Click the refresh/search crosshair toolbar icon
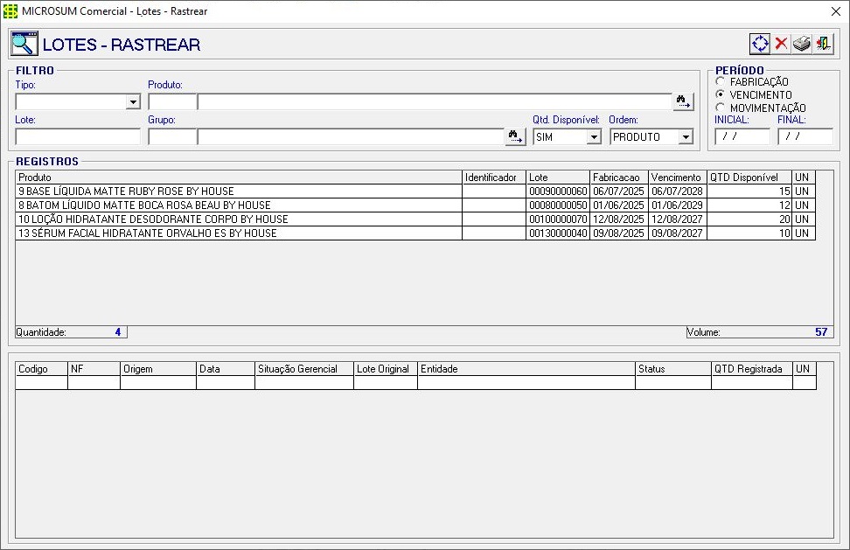The width and height of the screenshot is (850, 550). [759, 44]
